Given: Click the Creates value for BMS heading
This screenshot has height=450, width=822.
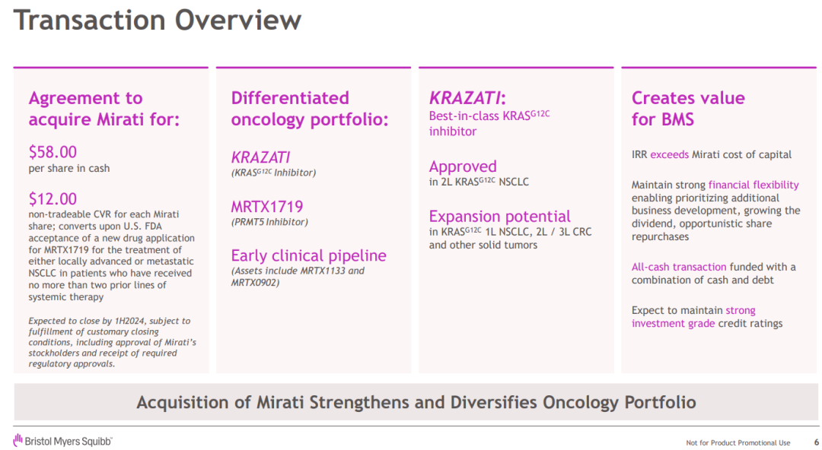Looking at the screenshot, I should 688,109.
